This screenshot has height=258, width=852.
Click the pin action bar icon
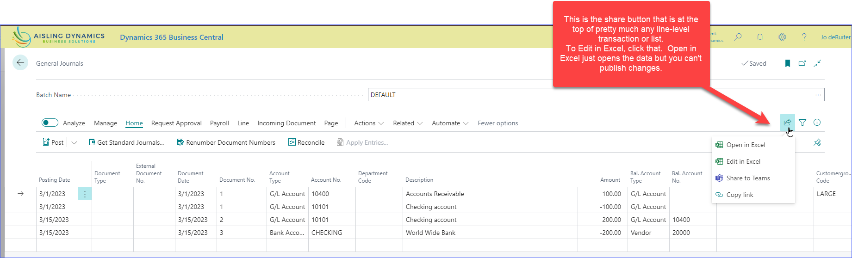click(817, 142)
